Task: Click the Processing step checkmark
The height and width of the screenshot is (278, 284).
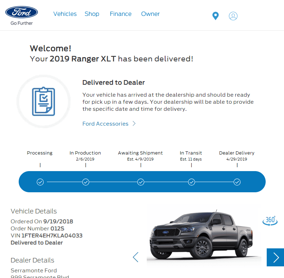Action: (x=40, y=182)
